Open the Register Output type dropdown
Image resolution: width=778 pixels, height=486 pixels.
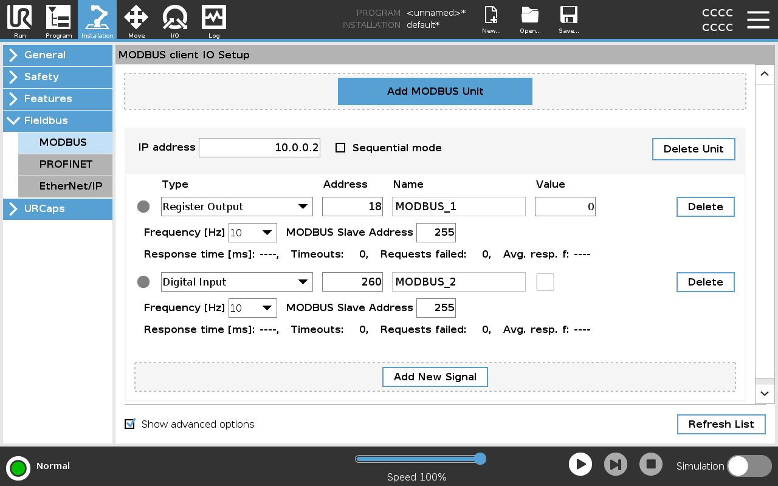pos(236,207)
